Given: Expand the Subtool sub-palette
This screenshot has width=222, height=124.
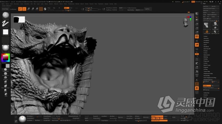Looking at the screenshot, I should tap(205, 36).
